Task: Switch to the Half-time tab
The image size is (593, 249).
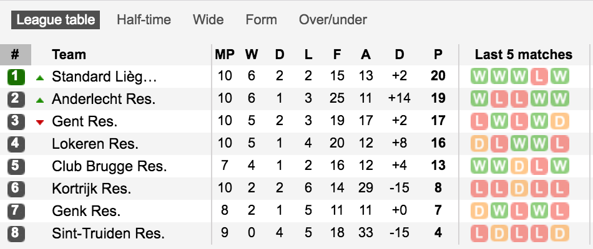Action: 144,20
